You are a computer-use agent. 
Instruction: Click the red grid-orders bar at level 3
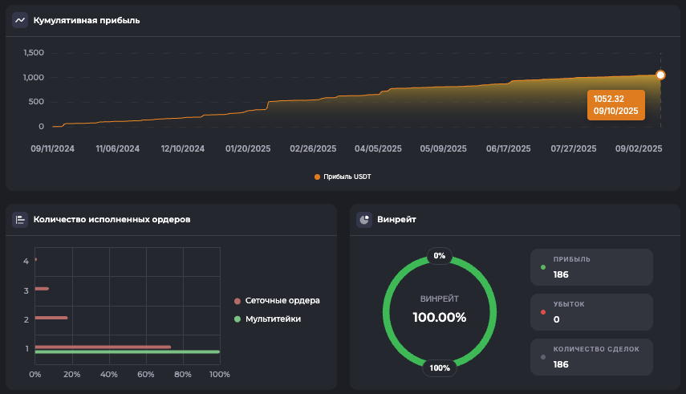tap(43, 288)
